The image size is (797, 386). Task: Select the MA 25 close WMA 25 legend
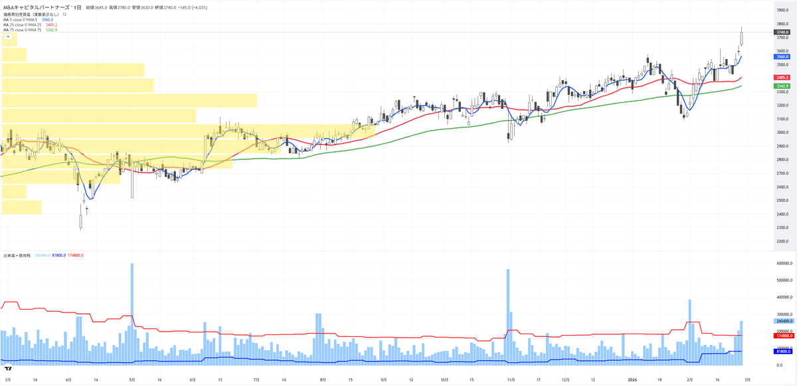tap(23, 25)
